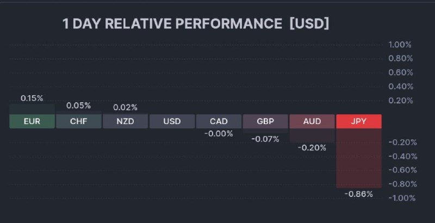Image resolution: width=435 pixels, height=223 pixels.
Task: Click the 0.05% CHF value label
Action: click(78, 106)
